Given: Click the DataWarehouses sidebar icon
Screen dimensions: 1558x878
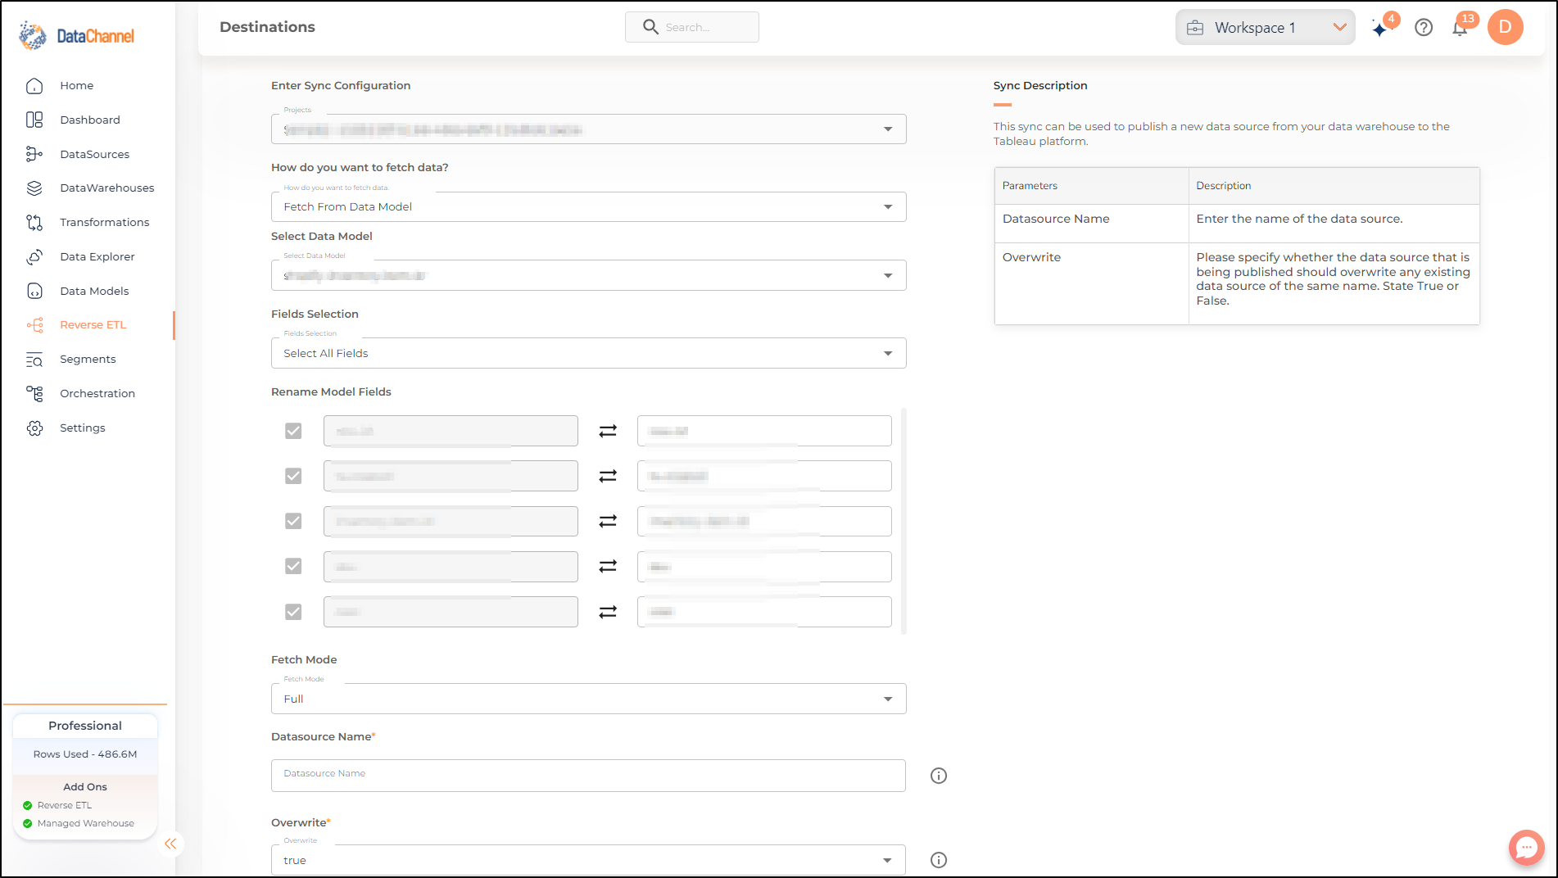Looking at the screenshot, I should pos(34,188).
